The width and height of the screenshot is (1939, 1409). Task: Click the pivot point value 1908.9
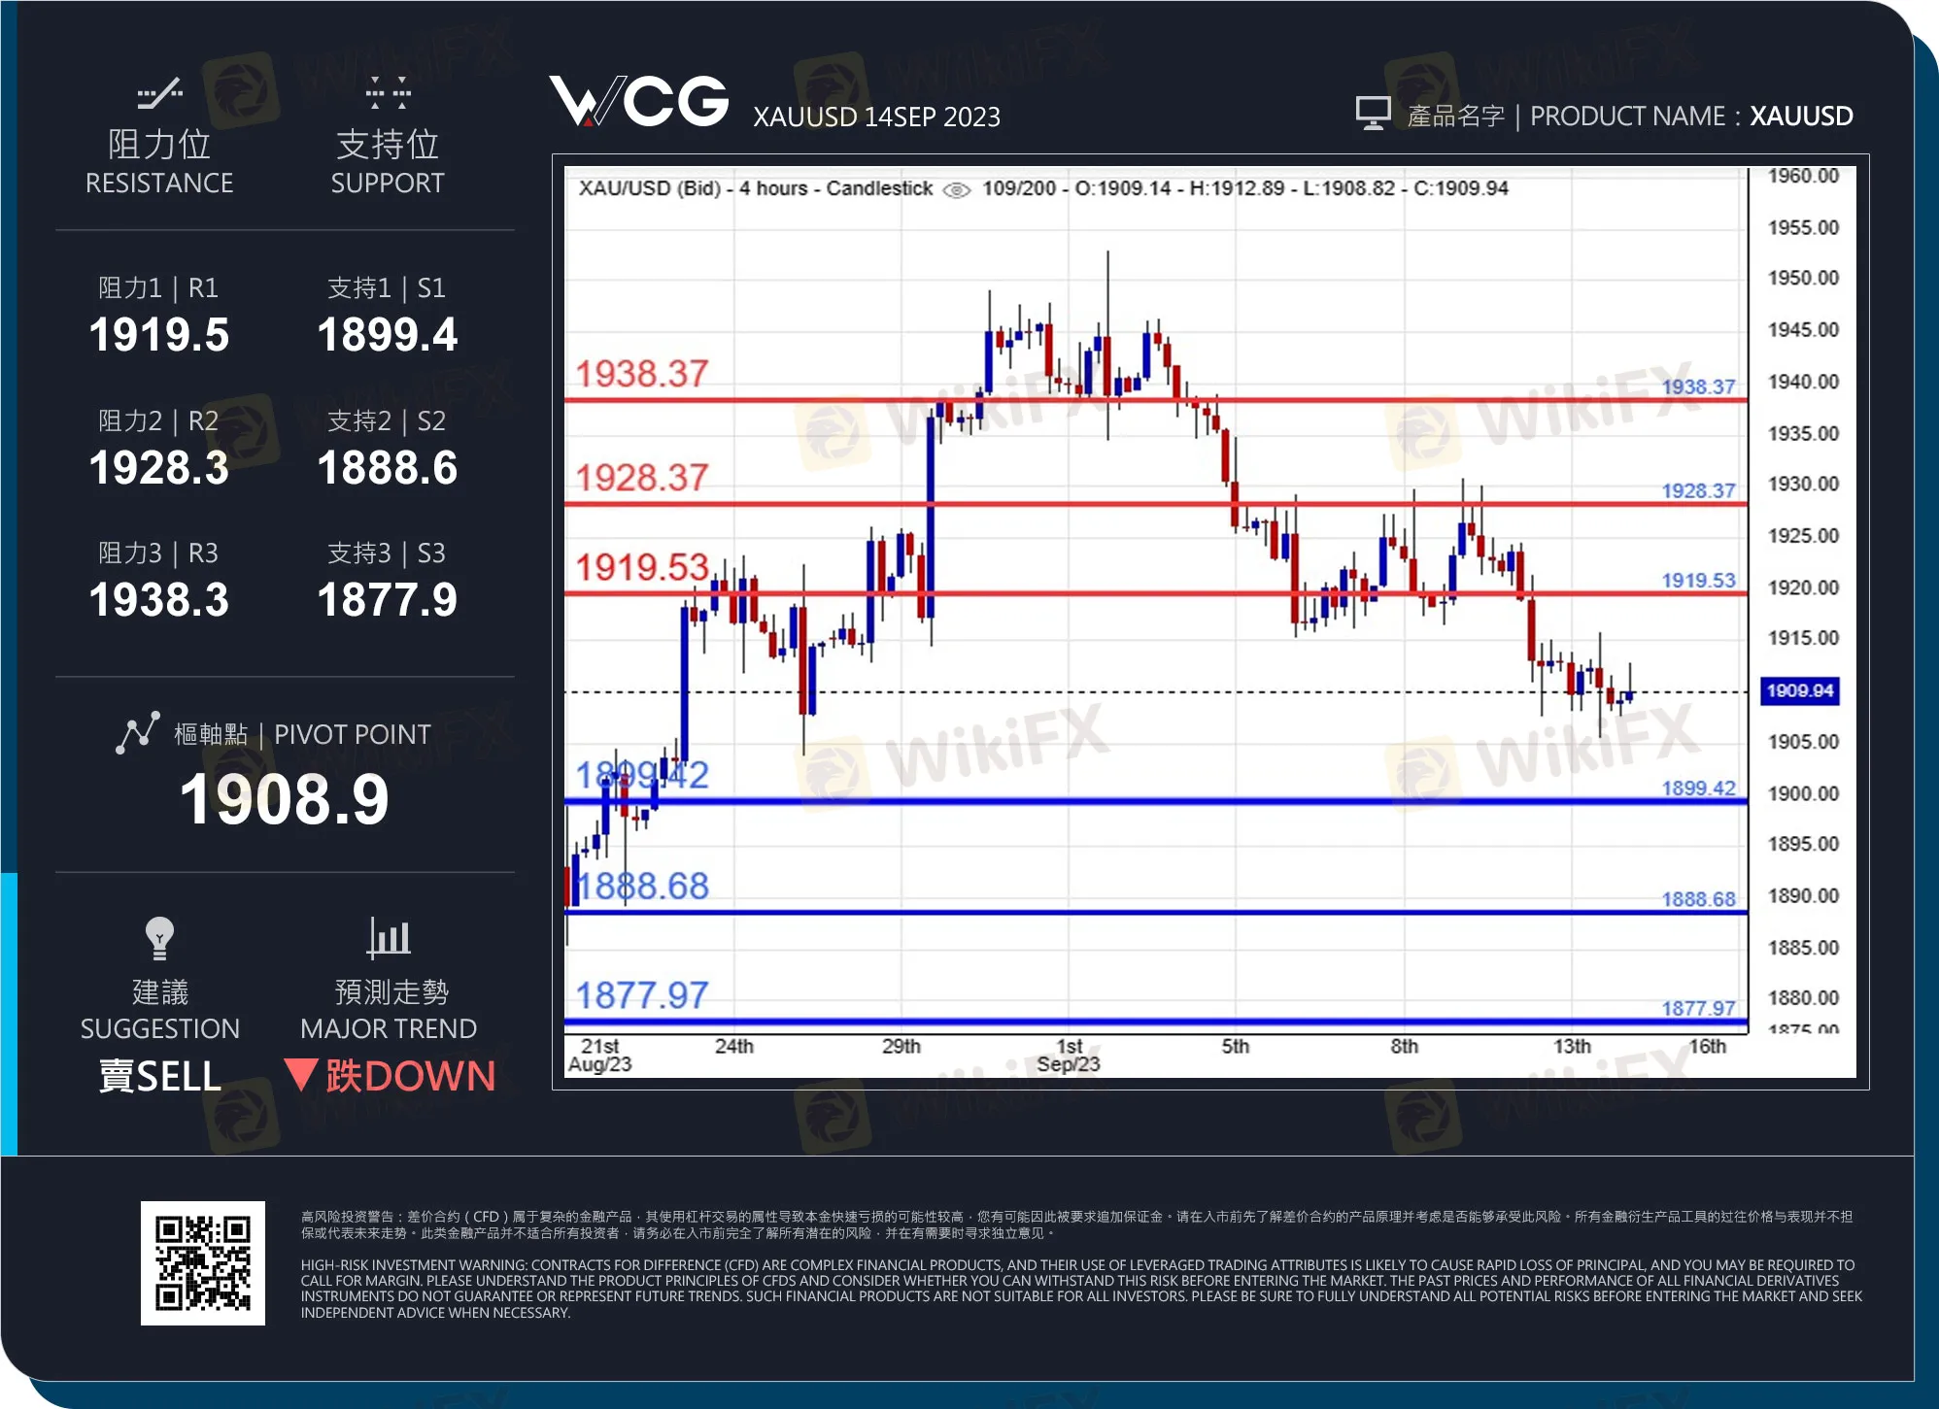(x=285, y=800)
